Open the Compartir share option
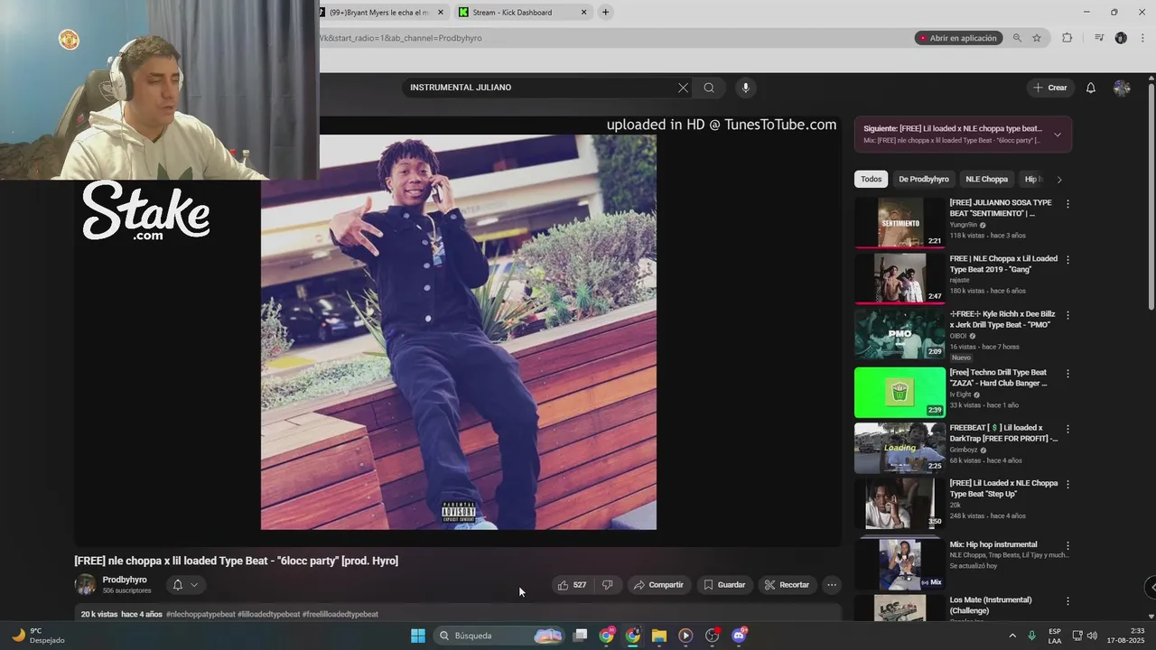Screen dimensions: 1156x650 tap(658, 585)
